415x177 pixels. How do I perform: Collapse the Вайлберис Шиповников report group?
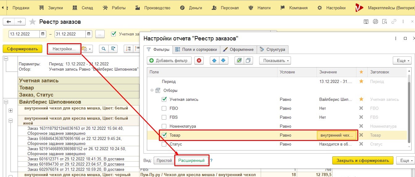(x=6, y=101)
